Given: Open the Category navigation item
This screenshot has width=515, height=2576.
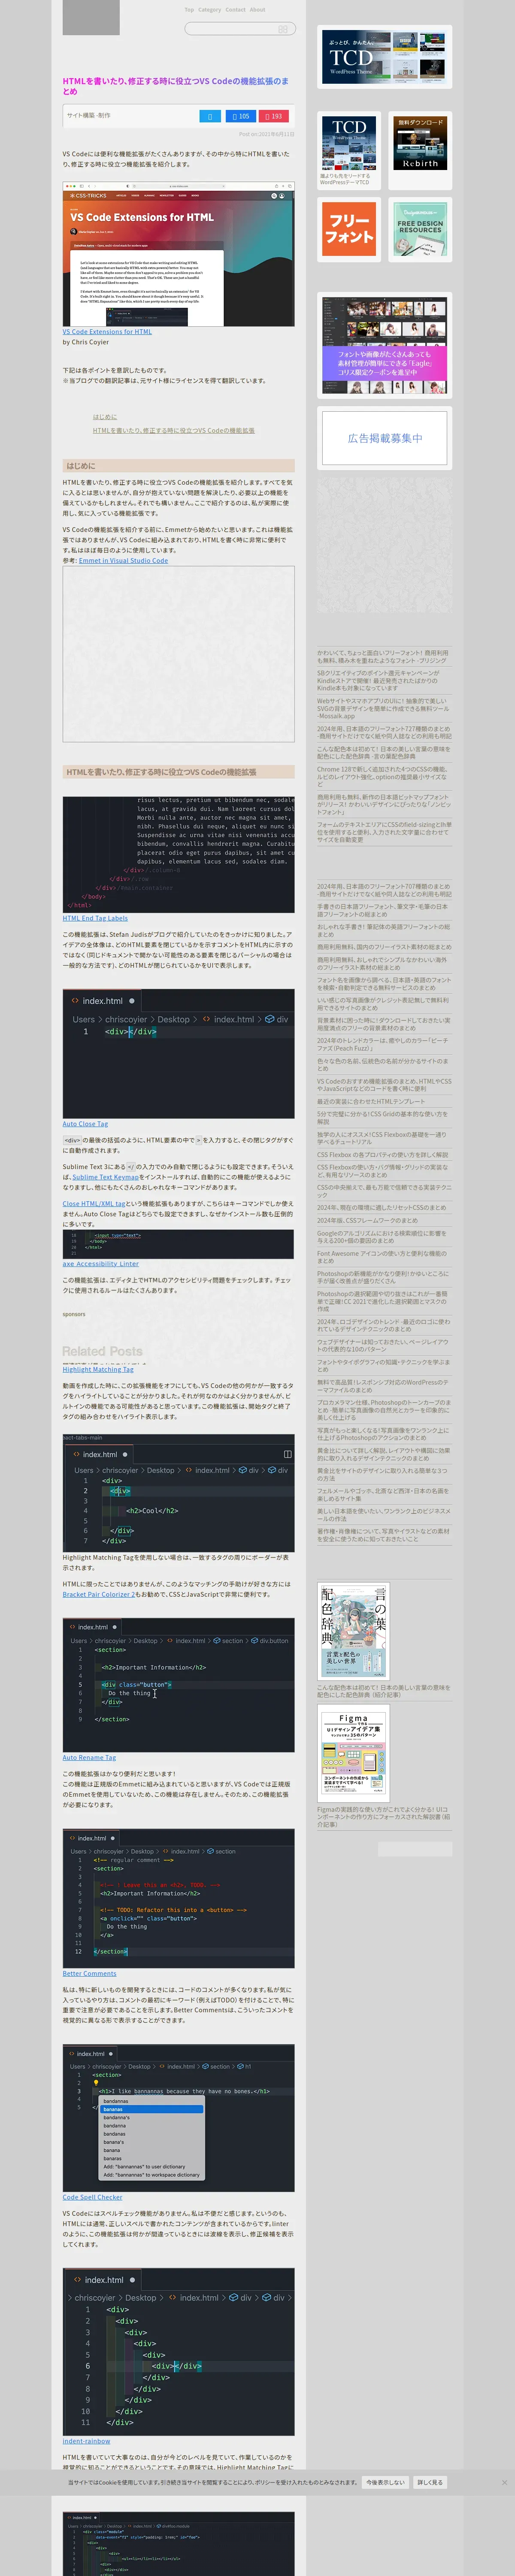Looking at the screenshot, I should pos(209,9).
